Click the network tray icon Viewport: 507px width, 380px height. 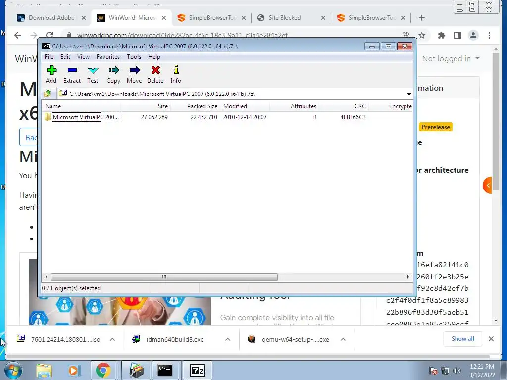click(x=445, y=371)
